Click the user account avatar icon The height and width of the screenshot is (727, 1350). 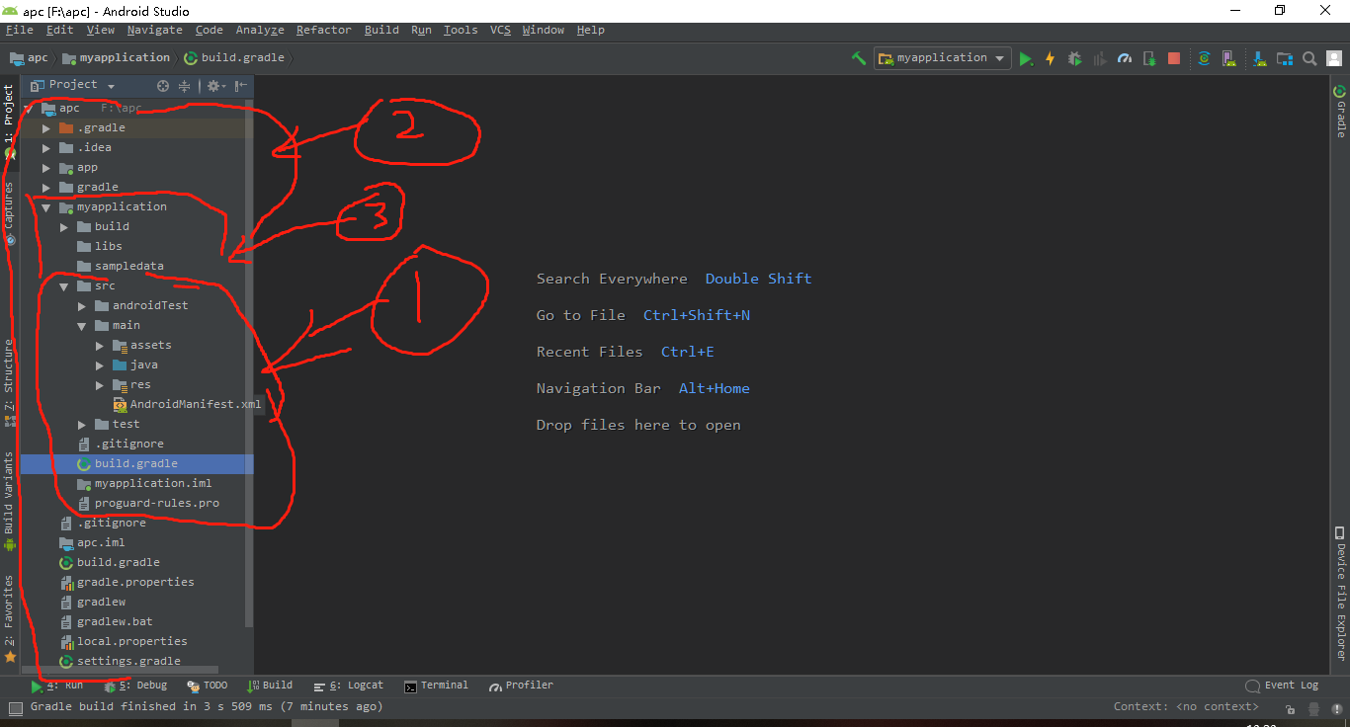pyautogui.click(x=1334, y=58)
